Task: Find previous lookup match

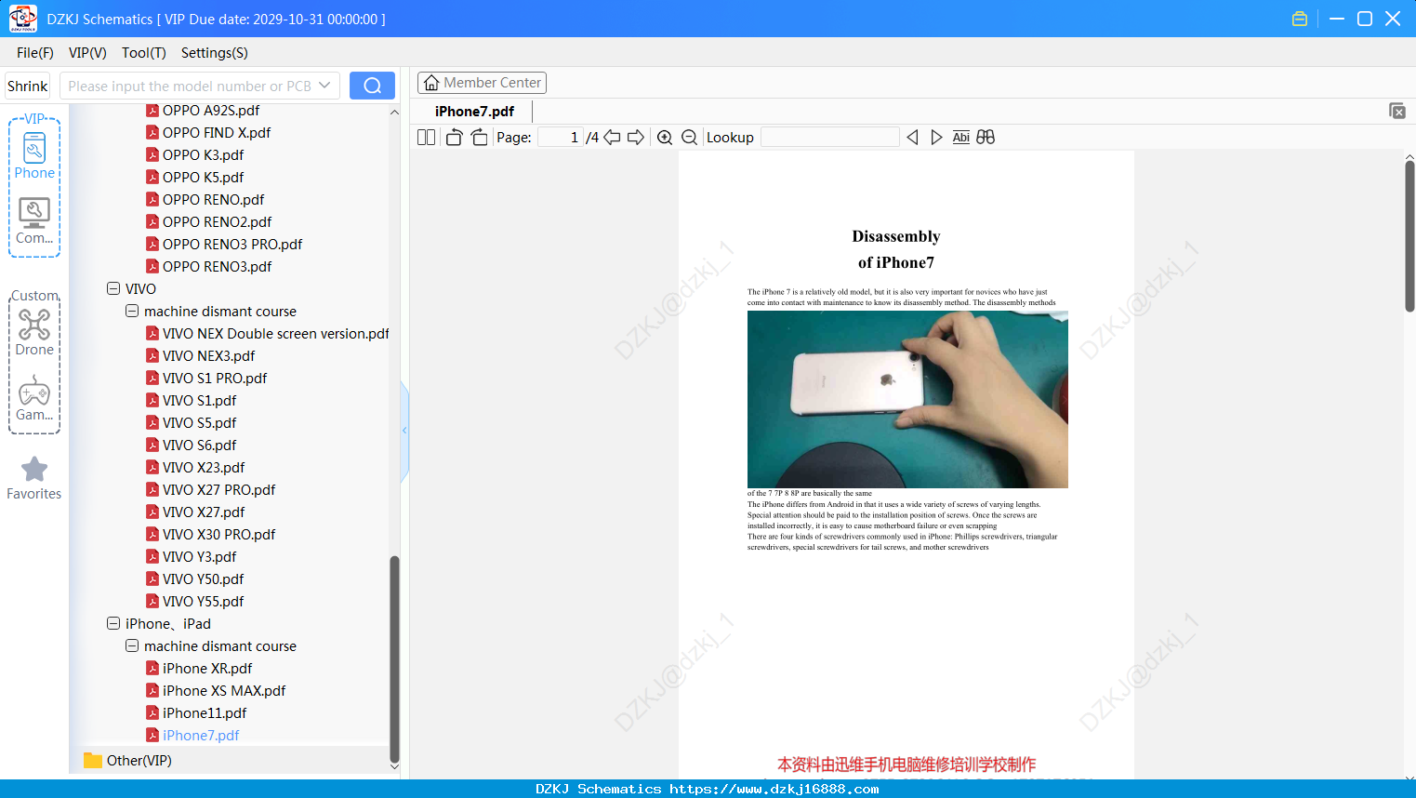Action: coord(912,137)
